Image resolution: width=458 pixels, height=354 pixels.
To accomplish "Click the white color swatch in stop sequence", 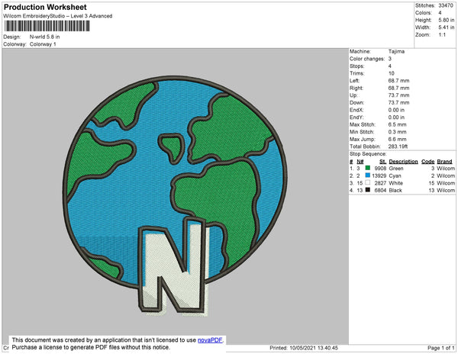I will 368,184.
